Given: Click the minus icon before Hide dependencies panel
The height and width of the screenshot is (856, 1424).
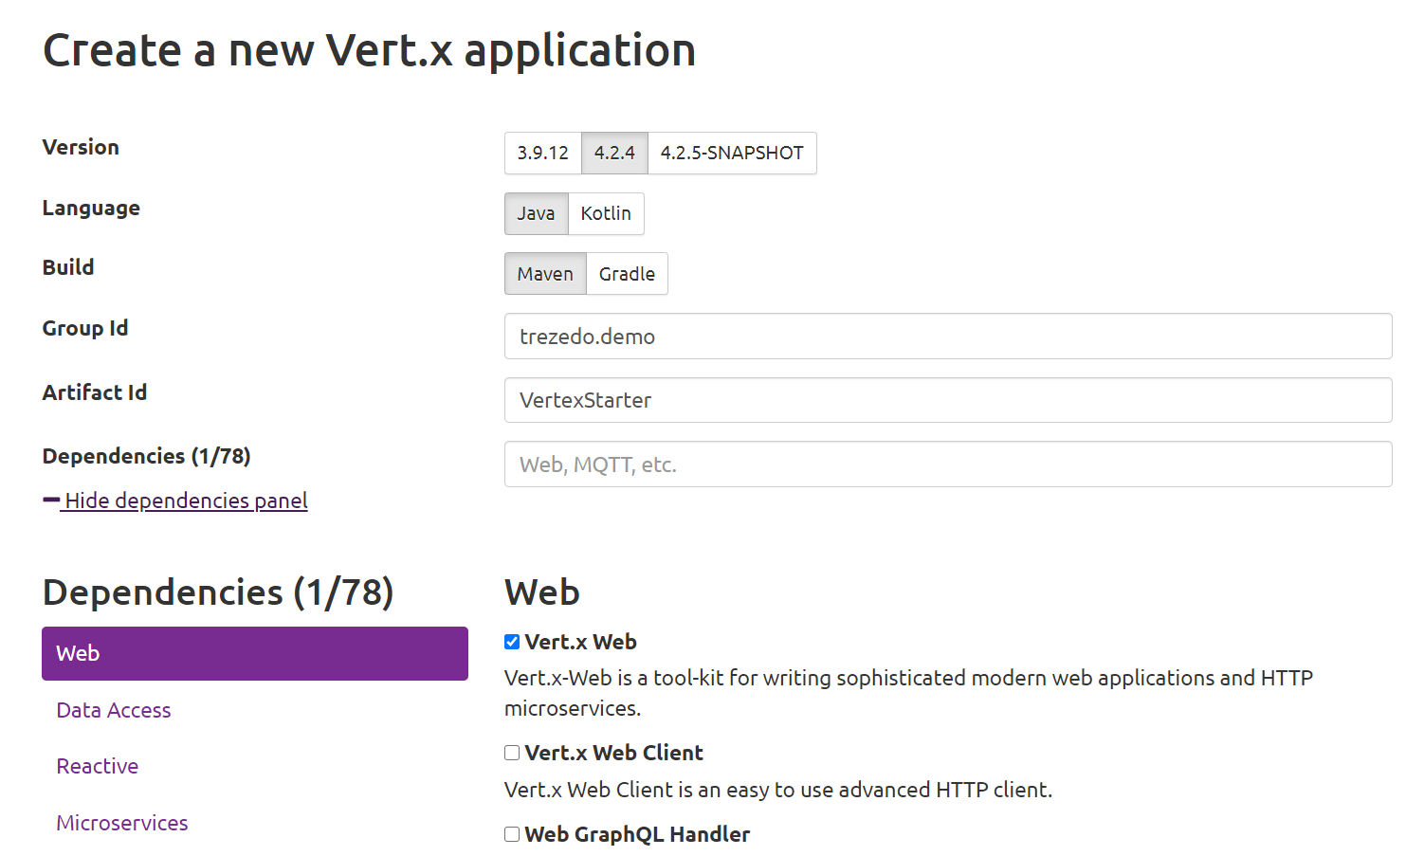Looking at the screenshot, I should [52, 500].
